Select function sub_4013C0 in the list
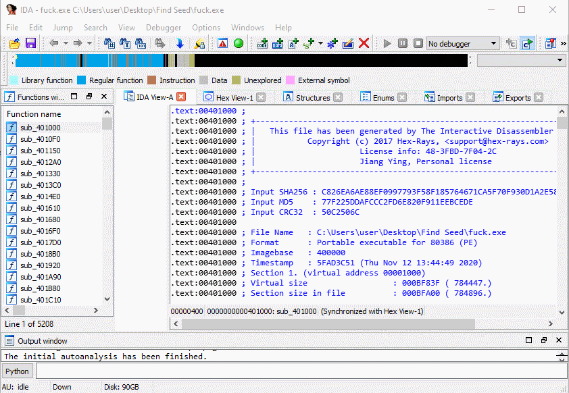This screenshot has height=393, width=569. [x=41, y=185]
